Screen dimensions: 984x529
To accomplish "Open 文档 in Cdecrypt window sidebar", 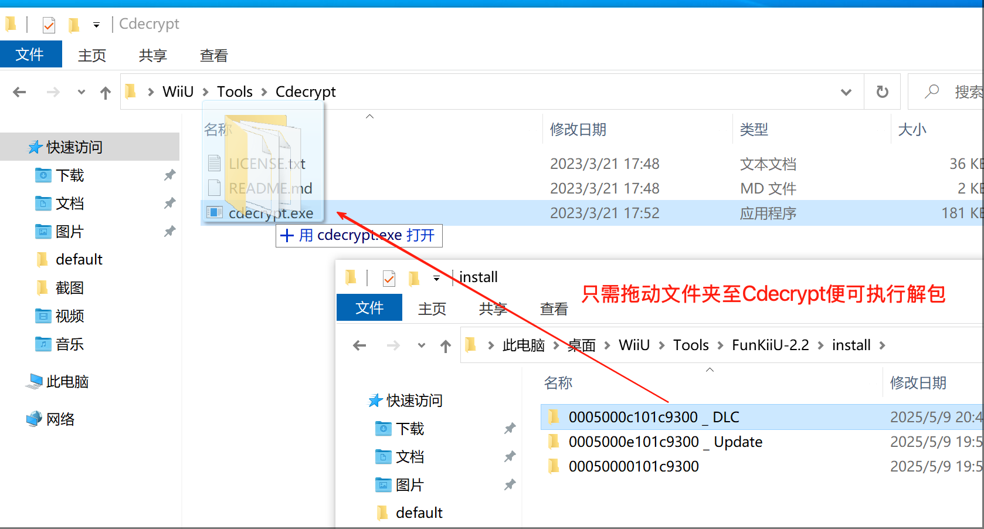I will 70,203.
